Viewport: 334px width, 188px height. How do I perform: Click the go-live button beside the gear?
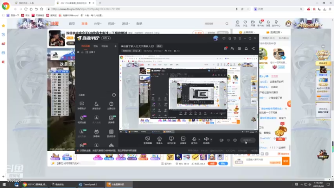pyautogui.click(x=248, y=140)
